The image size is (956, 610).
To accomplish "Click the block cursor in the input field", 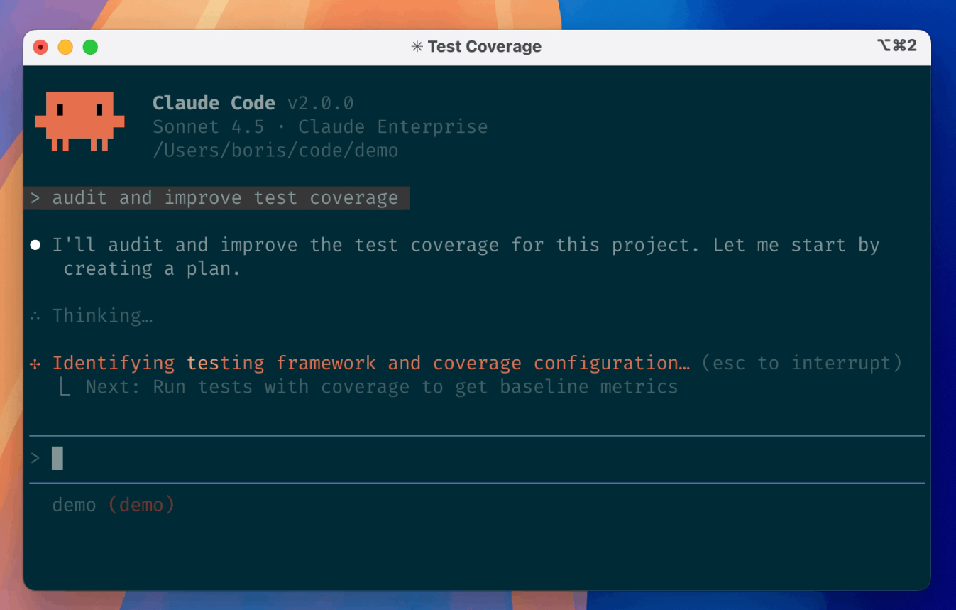I will coord(57,458).
